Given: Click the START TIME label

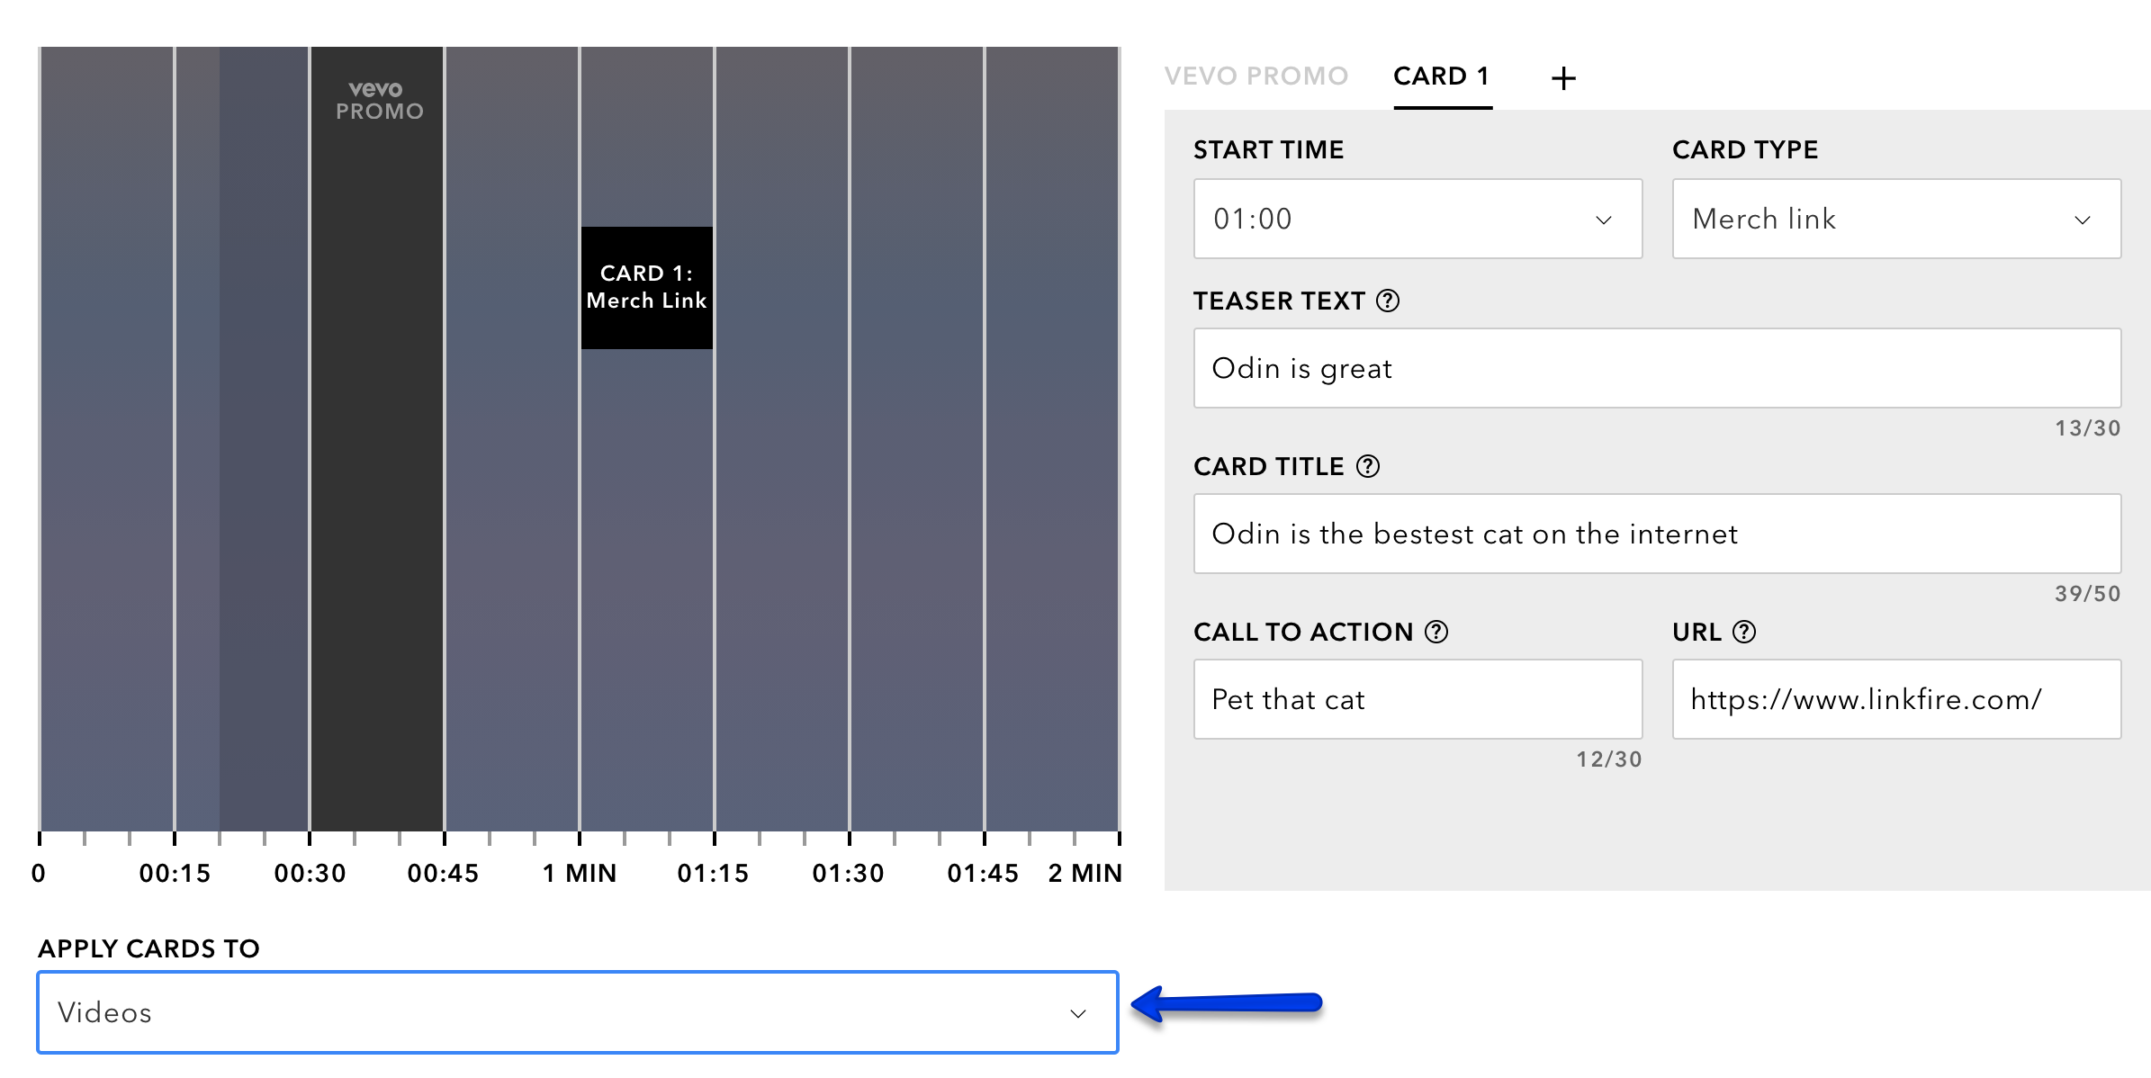Looking at the screenshot, I should (x=1269, y=149).
